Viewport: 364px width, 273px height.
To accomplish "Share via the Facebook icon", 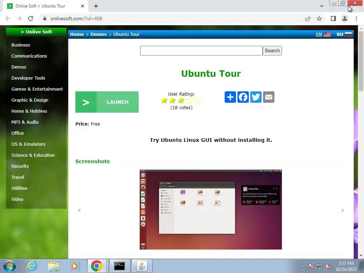I will point(243,97).
